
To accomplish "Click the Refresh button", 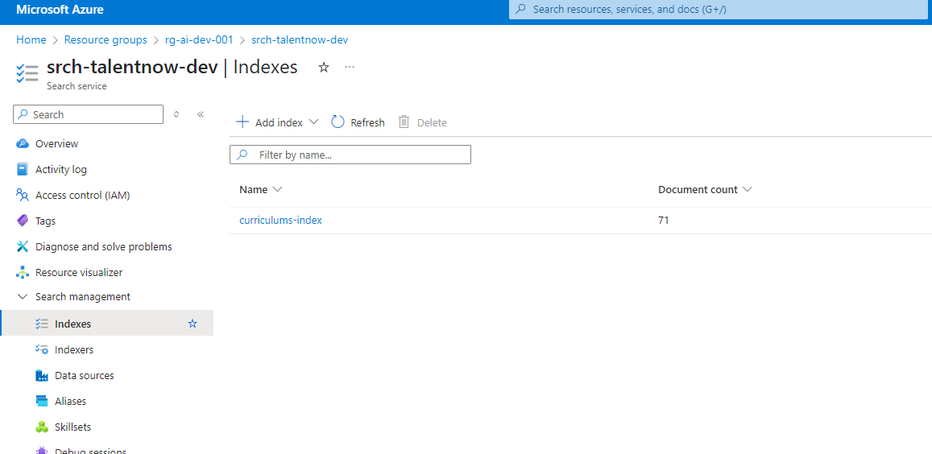I will tap(358, 122).
